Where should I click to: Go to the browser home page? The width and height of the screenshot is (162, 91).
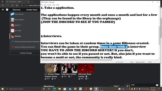17,5
